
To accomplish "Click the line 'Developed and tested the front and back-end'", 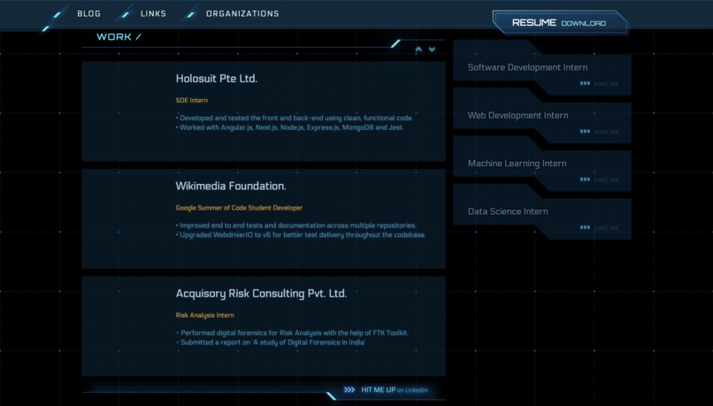I will pyautogui.click(x=295, y=118).
